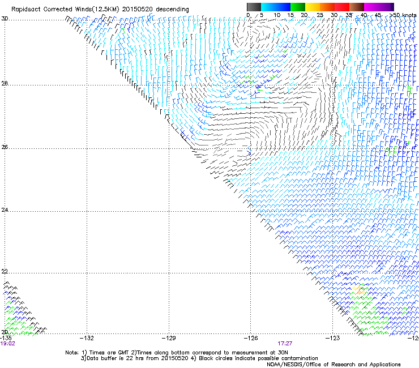Image resolution: width=419 pixels, height=368 pixels.
Task: Click the yellow-orange high wind barbs cluster
Action: pos(359,290)
